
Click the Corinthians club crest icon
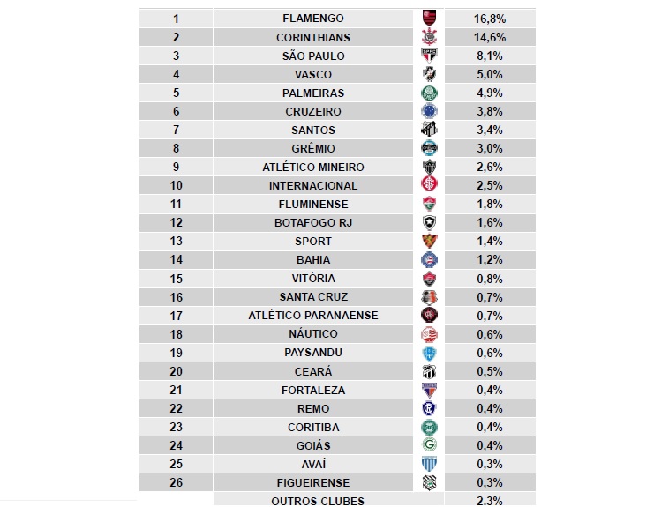click(x=430, y=37)
